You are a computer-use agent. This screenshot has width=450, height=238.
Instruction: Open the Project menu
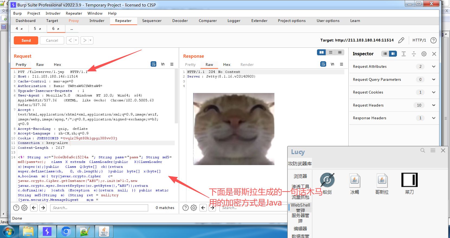click(x=34, y=13)
